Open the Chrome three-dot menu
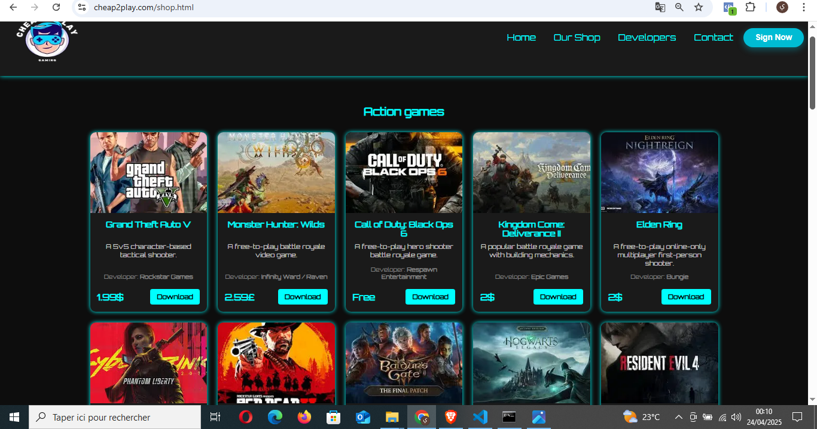Image resolution: width=817 pixels, height=429 pixels. click(x=803, y=8)
